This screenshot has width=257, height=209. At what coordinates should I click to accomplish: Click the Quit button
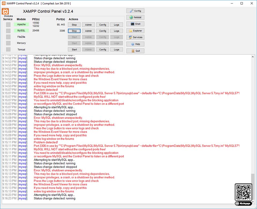coord(135,51)
